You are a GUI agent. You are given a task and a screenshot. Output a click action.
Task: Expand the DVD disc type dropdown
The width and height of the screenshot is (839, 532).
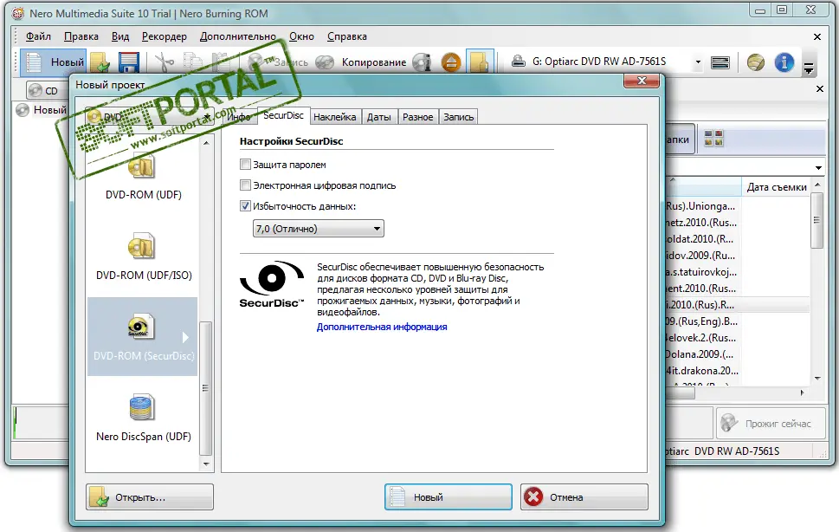(x=208, y=117)
